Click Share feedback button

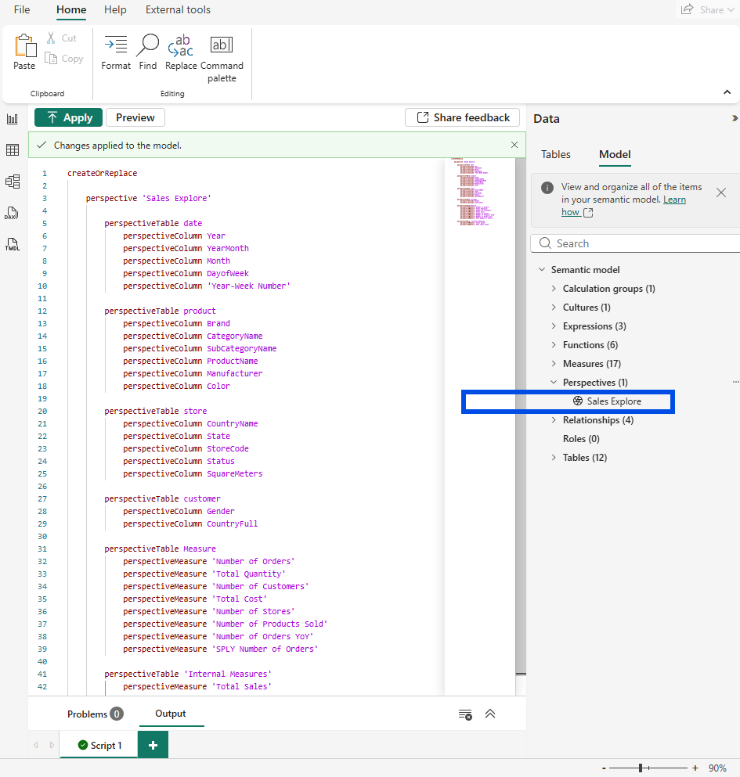point(462,117)
